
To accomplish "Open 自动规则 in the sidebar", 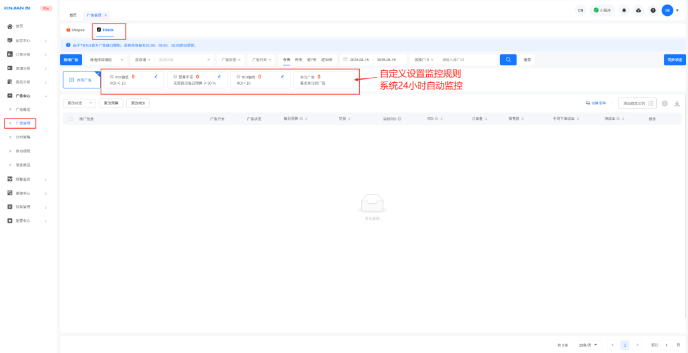I will [x=23, y=151].
